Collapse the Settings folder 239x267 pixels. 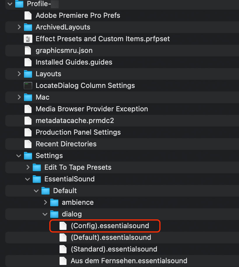[x=19, y=155]
